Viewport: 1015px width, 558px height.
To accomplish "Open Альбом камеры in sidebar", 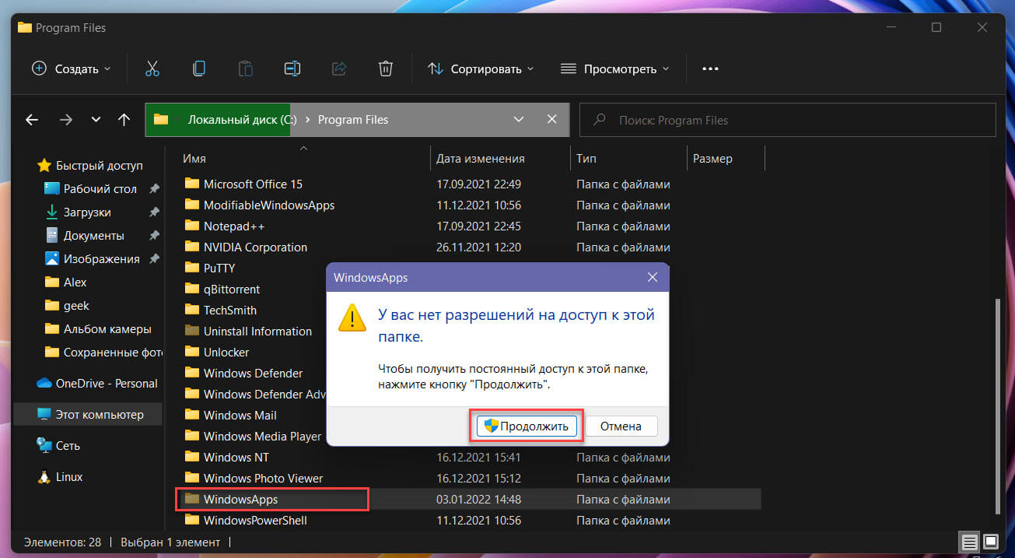I will click(x=107, y=328).
